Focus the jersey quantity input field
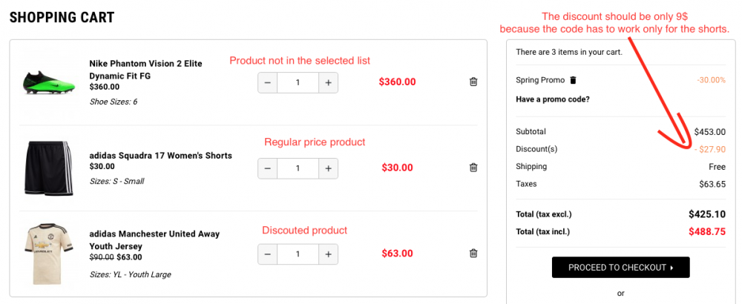Image resolution: width=742 pixels, height=304 pixels. pos(298,254)
